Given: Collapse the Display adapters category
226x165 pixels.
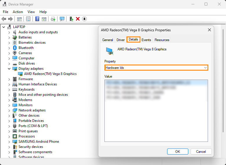Looking at the screenshot, I should coord(9,69).
